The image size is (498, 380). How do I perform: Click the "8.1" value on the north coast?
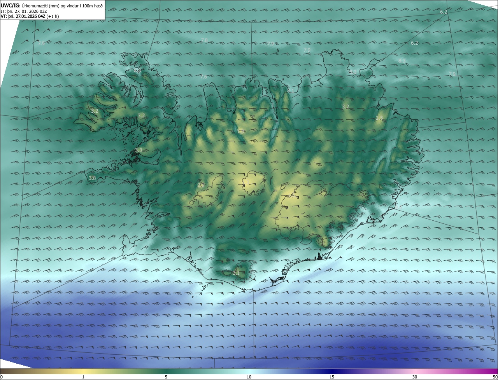291,91
